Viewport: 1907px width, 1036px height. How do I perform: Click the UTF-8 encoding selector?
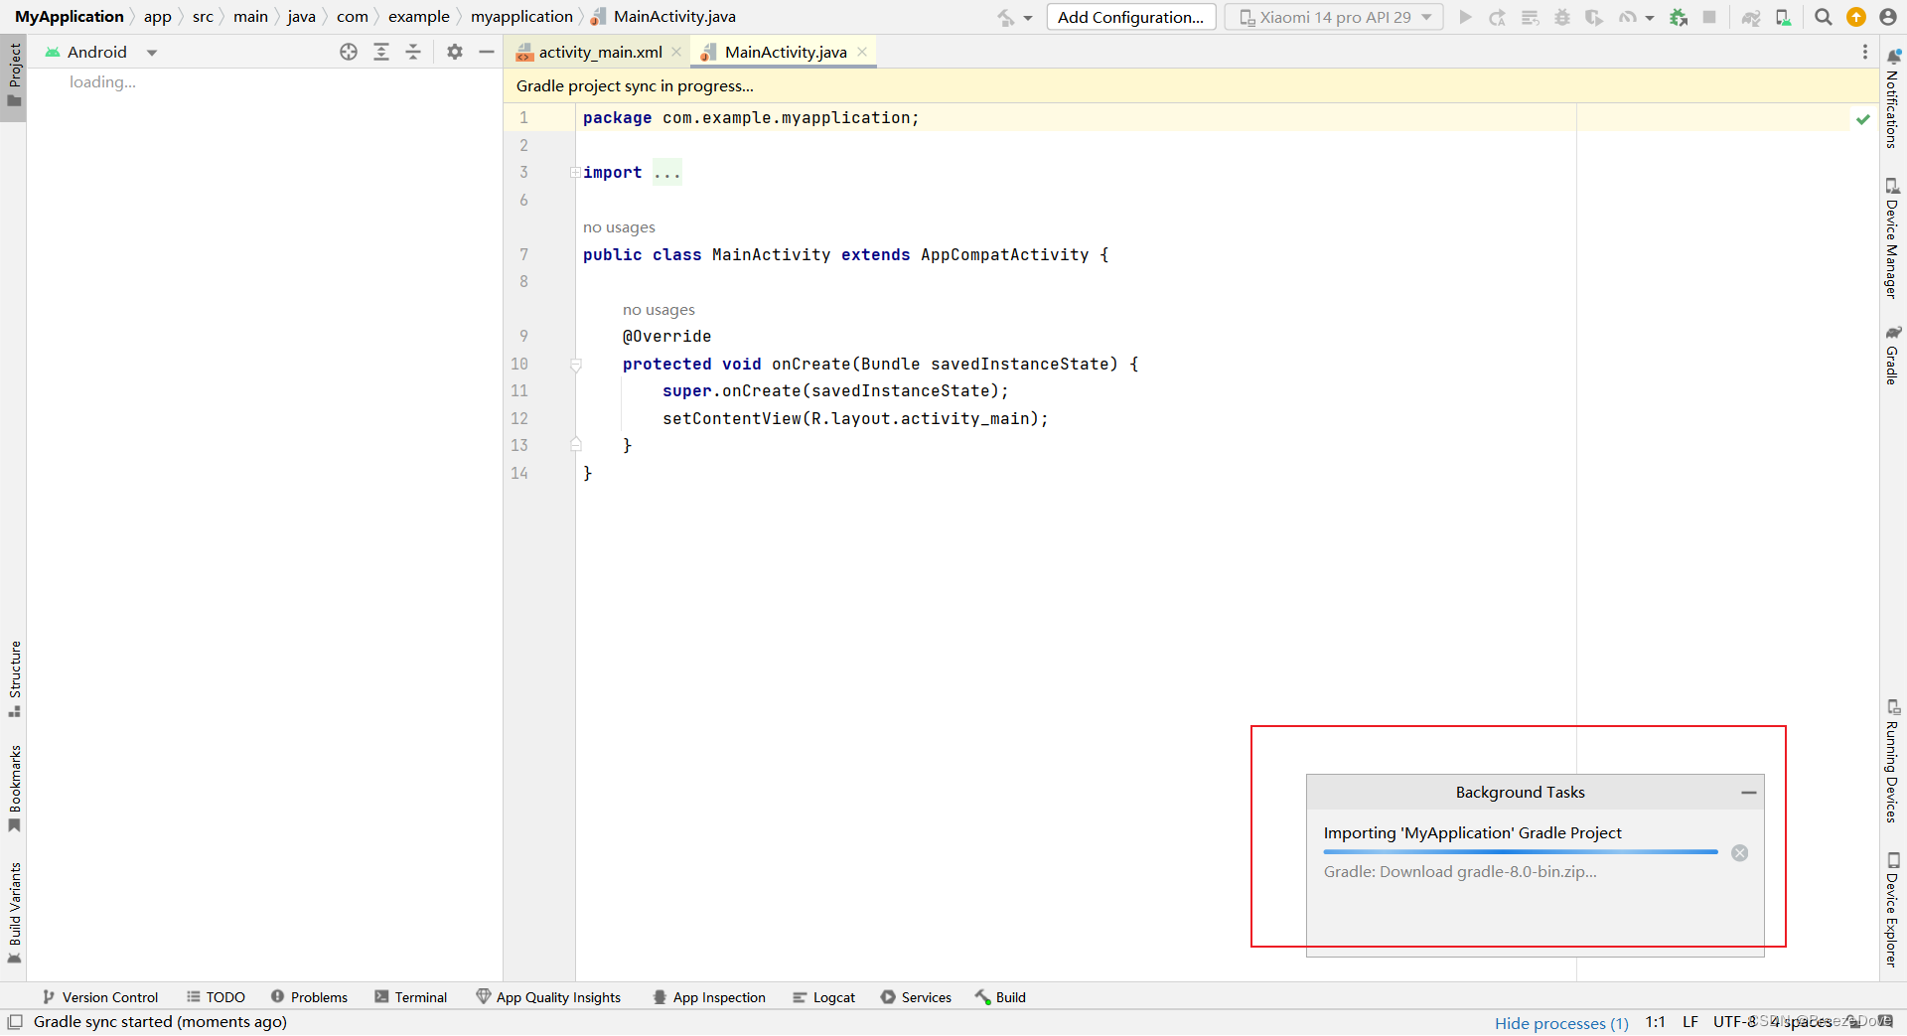coord(1734,1022)
